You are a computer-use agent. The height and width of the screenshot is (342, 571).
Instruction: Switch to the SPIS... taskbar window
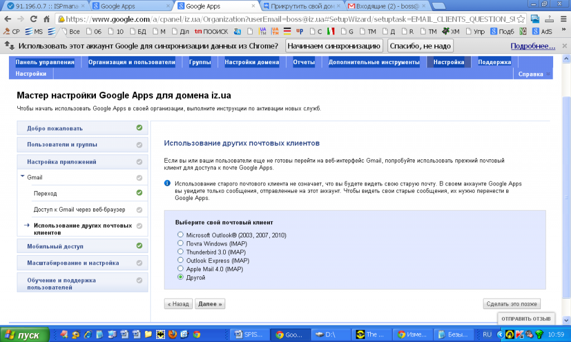point(250,335)
